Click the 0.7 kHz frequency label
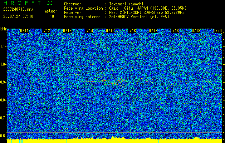Image resolution: width=225 pixels, height=143 pixels. pyautogui.click(x=3, y=118)
